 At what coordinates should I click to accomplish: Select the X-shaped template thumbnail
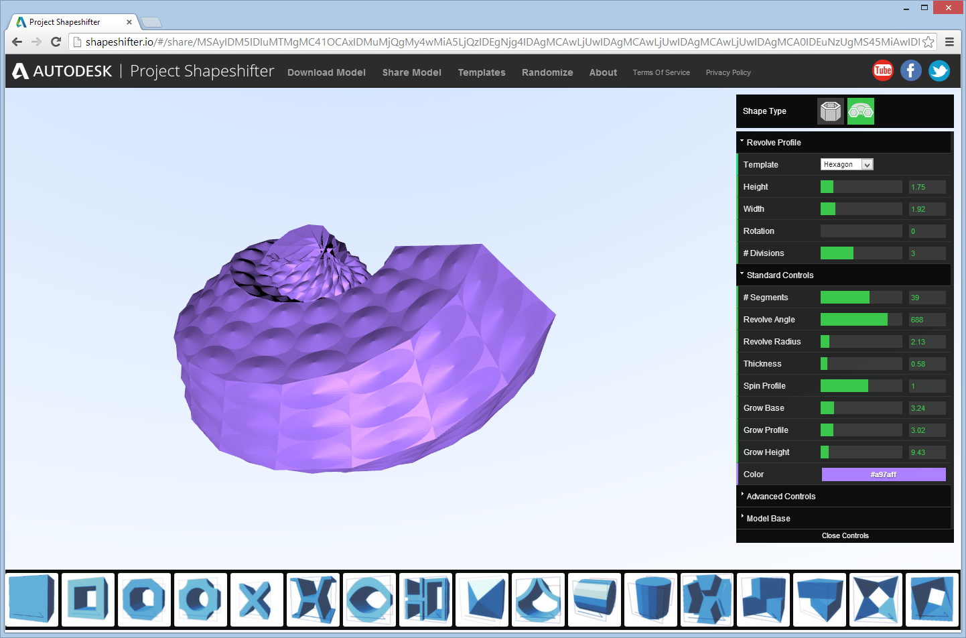tap(257, 599)
